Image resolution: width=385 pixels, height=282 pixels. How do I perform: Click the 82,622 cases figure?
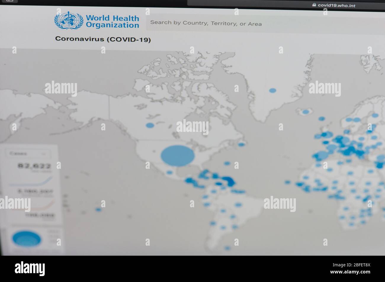pyautogui.click(x=35, y=166)
